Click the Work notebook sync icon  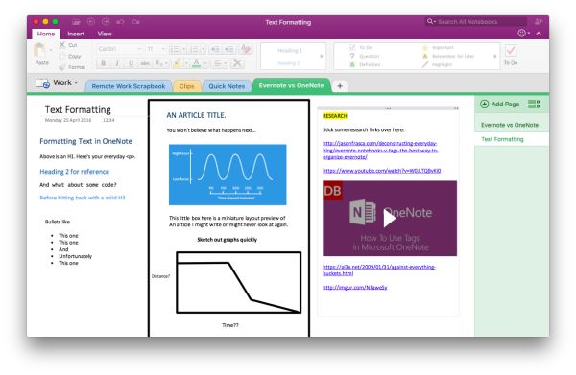pos(42,83)
